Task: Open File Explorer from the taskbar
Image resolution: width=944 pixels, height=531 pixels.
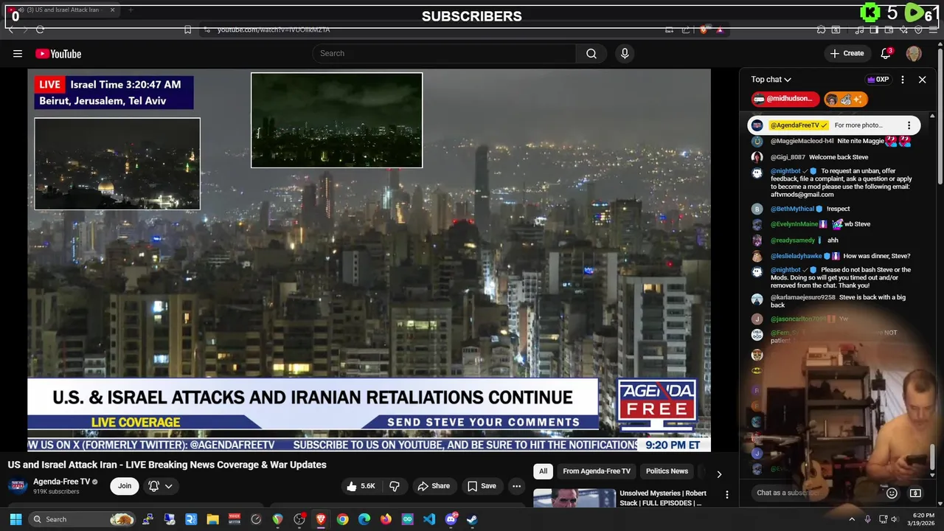Action: pyautogui.click(x=212, y=519)
